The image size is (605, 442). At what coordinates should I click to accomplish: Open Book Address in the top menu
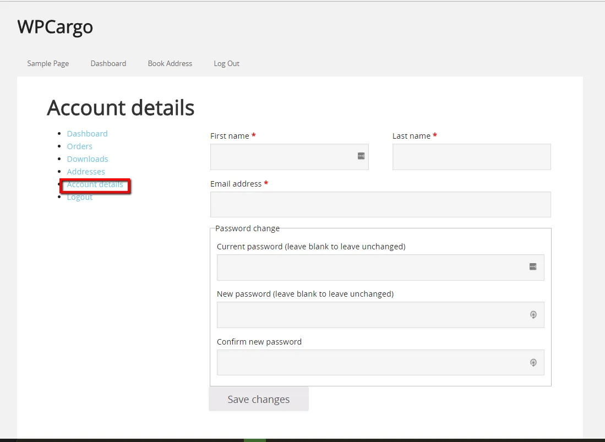pos(170,63)
